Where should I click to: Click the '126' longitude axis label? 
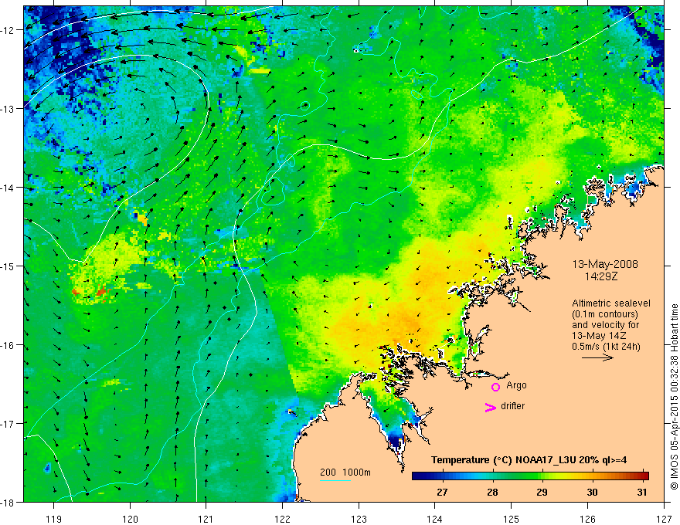point(587,519)
